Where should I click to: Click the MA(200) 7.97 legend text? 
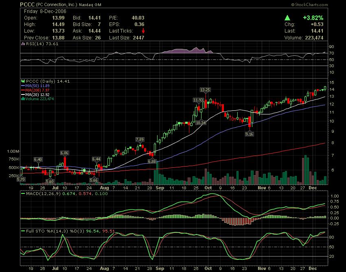coord(37,90)
